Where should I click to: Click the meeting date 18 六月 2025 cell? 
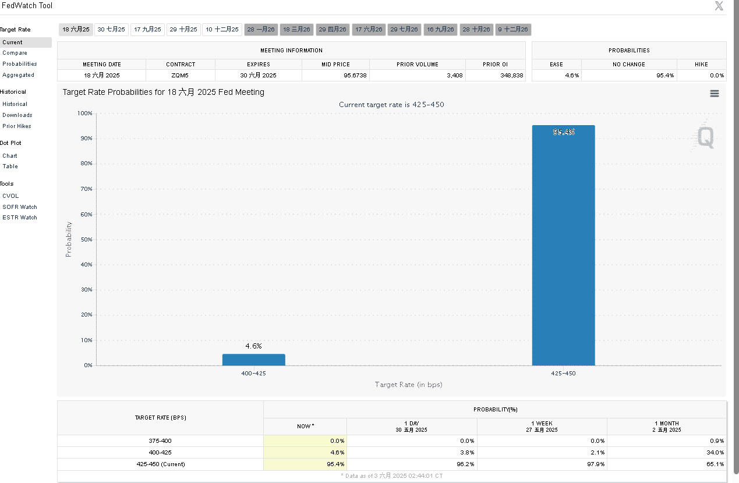point(102,76)
